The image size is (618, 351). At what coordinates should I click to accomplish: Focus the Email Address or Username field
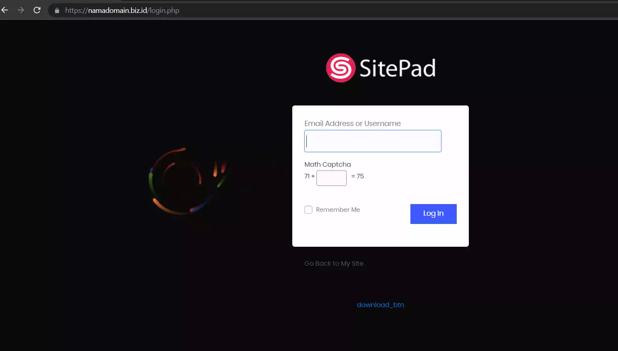(x=373, y=141)
